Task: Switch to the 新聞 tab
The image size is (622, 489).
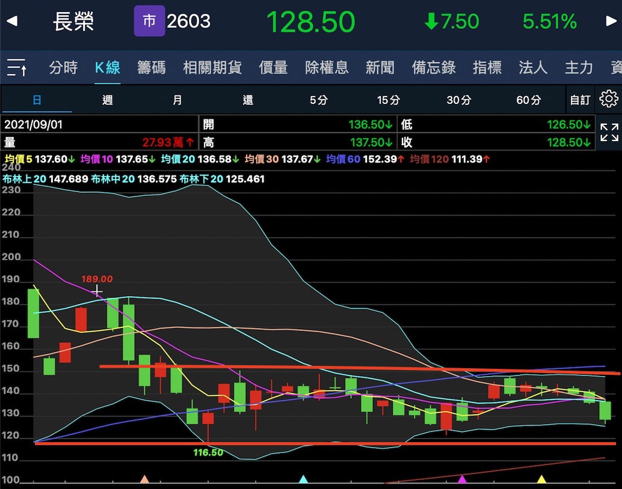Action: [380, 67]
